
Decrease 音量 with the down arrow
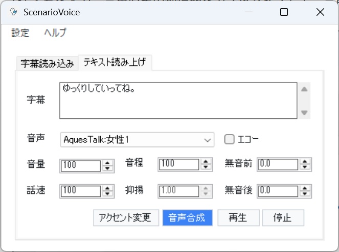tap(107, 168)
